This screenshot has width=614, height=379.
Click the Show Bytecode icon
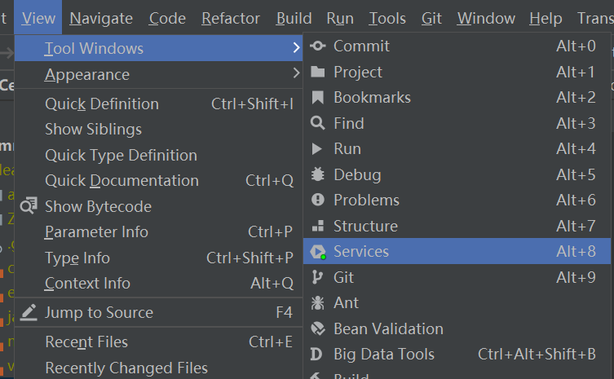tap(29, 206)
